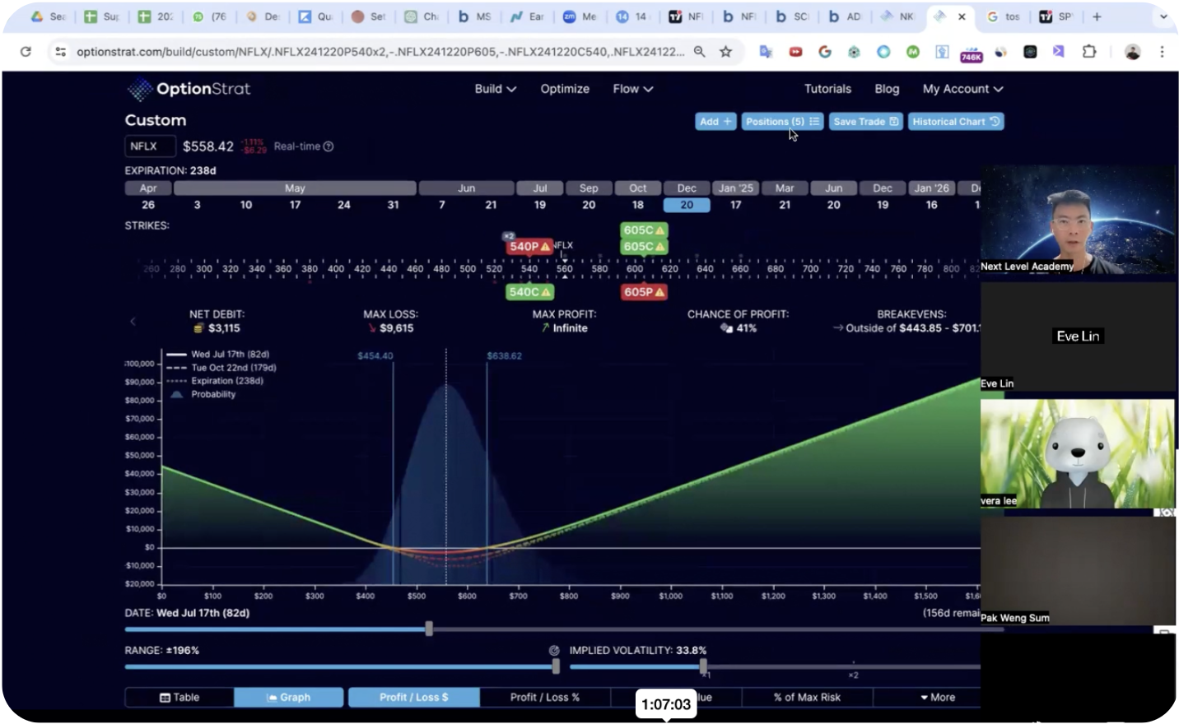The image size is (1179, 724).
Task: Click the OptionStrat logo
Action: [189, 89]
